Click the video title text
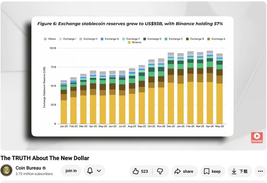 coord(45,158)
